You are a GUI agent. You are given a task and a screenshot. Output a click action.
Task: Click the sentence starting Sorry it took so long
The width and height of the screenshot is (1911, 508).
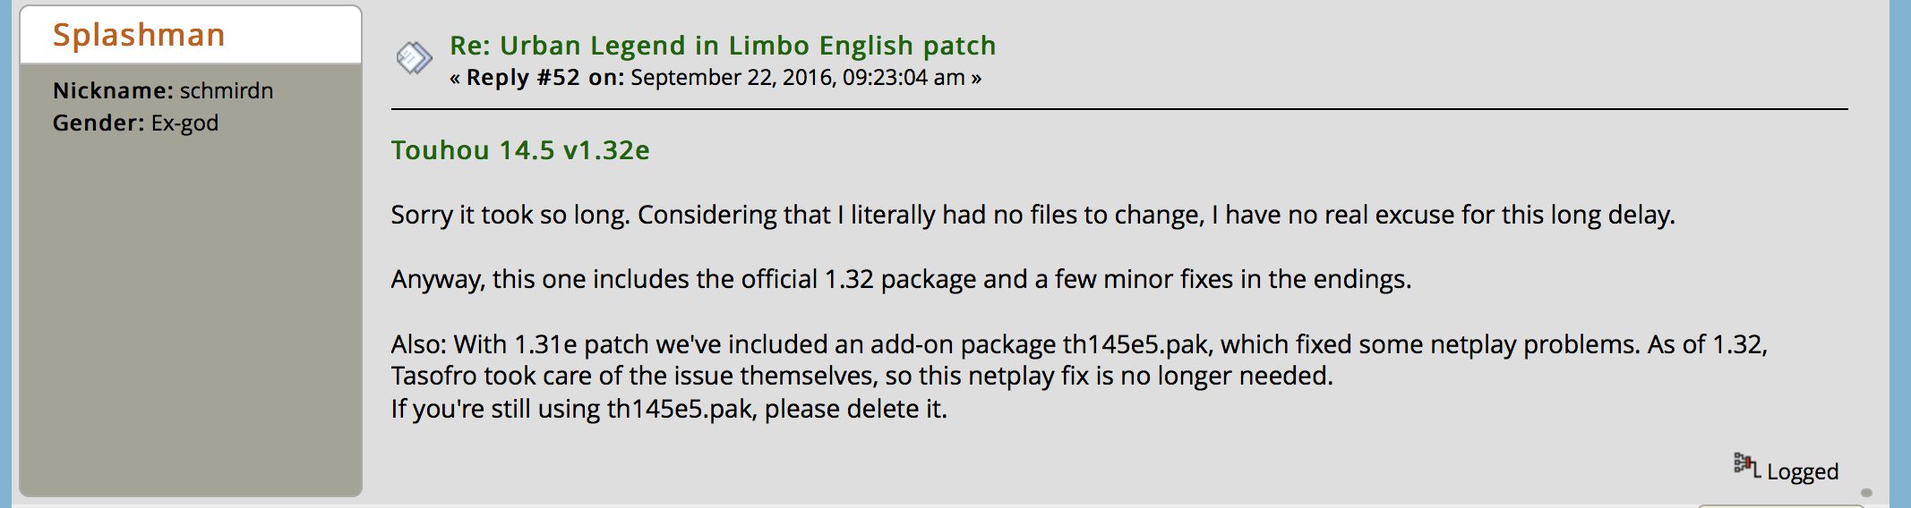[1033, 215]
